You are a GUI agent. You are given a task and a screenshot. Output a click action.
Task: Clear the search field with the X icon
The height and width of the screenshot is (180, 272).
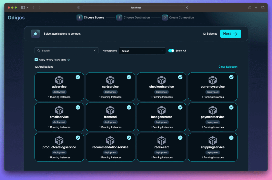click(95, 50)
